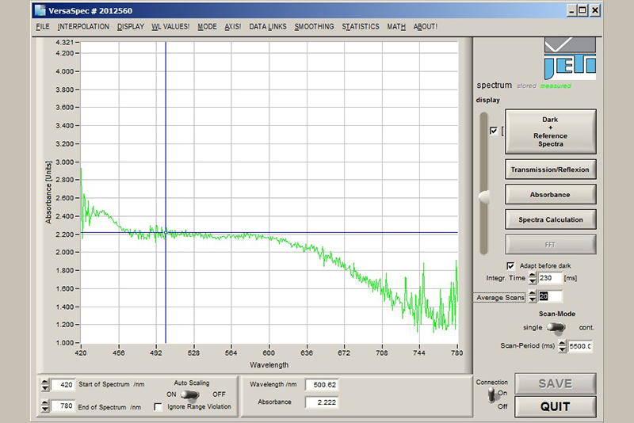
Task: Click the Average Scans stepper arrows
Action: pos(533,296)
